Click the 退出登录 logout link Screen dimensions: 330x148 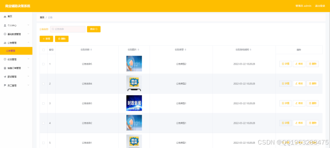(x=320, y=6)
